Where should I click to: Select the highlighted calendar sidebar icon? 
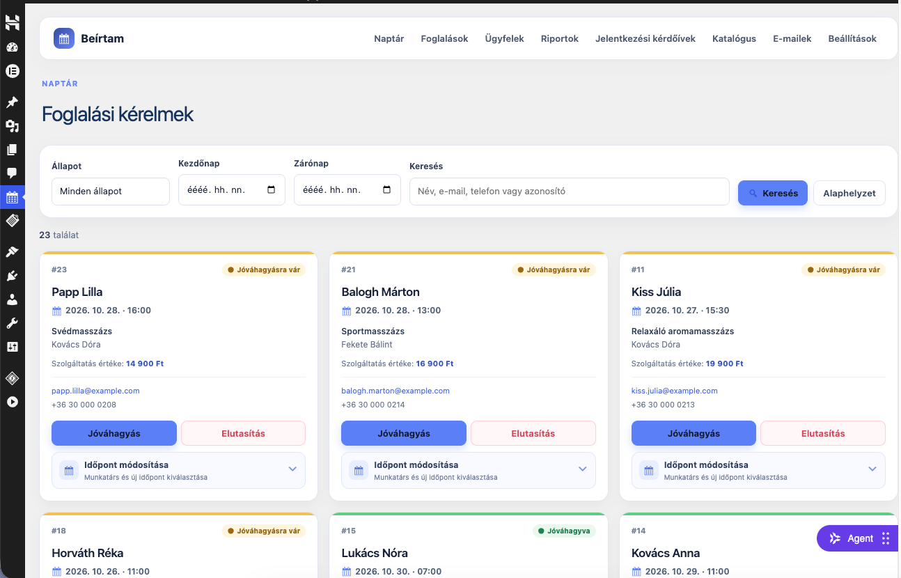tap(12, 197)
